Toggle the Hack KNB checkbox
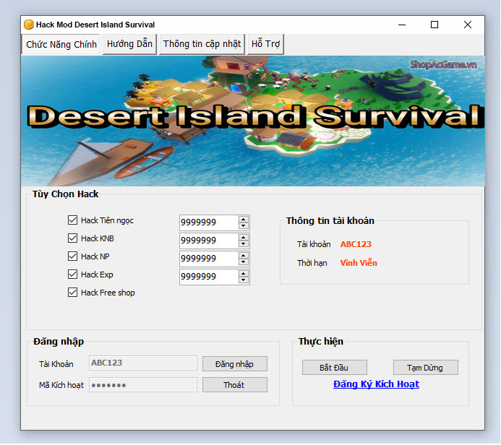 [72, 238]
